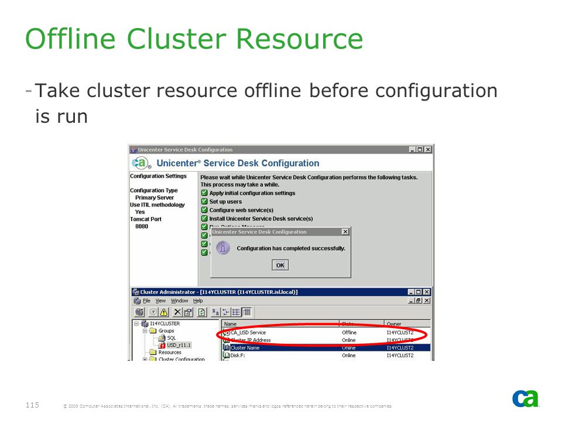Click the info icon in the completion dialog
562x421 pixels.
[223, 247]
